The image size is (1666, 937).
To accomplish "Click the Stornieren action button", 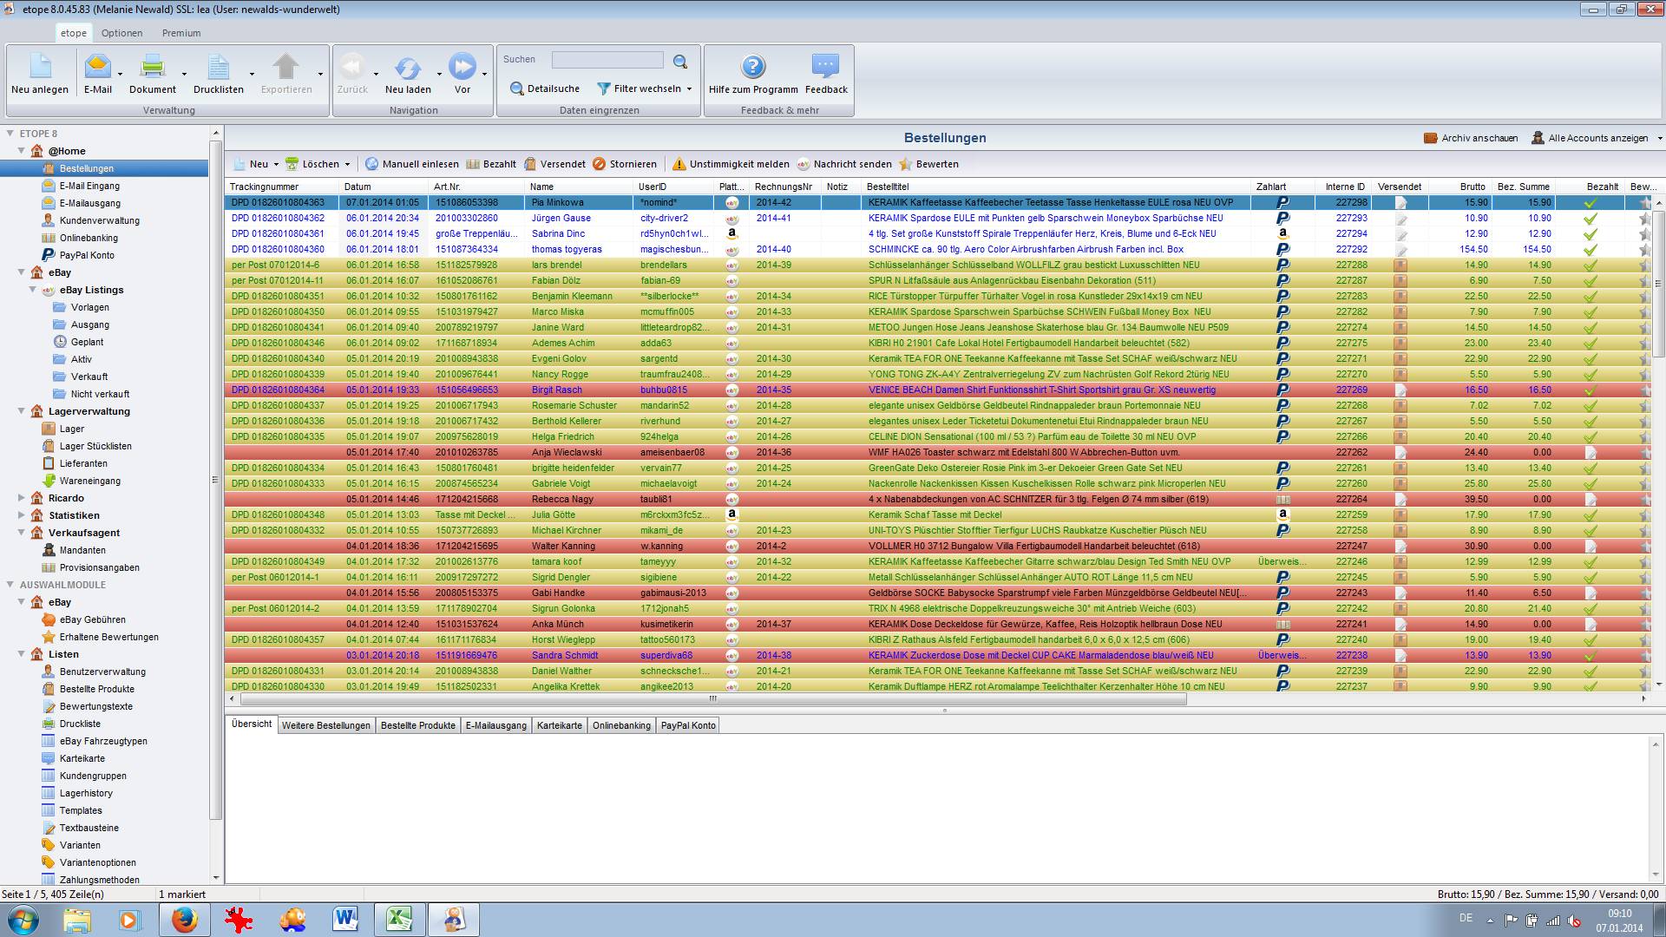I will click(625, 164).
